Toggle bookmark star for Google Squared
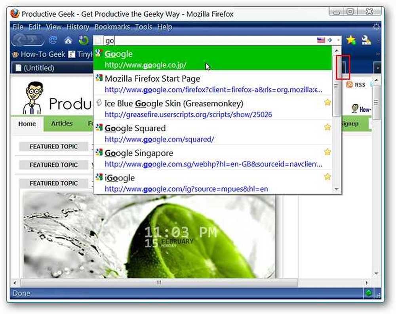This screenshot has height=314, width=396. click(327, 127)
